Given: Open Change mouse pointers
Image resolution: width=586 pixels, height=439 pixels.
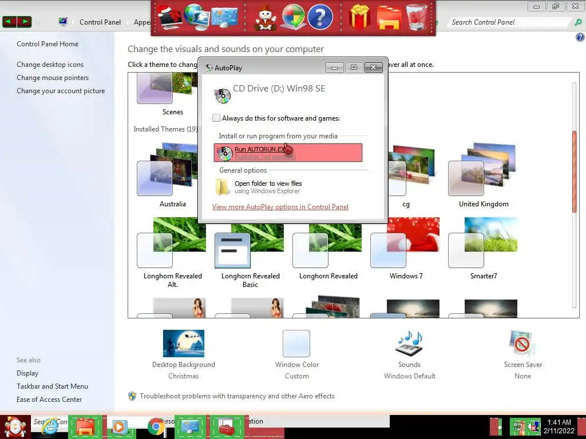Looking at the screenshot, I should (53, 77).
